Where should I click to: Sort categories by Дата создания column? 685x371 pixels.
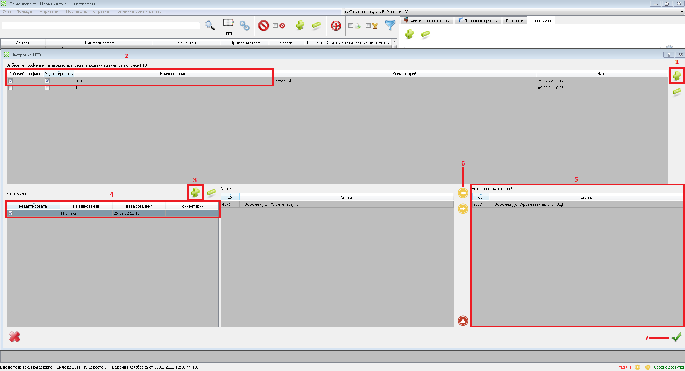pyautogui.click(x=139, y=206)
